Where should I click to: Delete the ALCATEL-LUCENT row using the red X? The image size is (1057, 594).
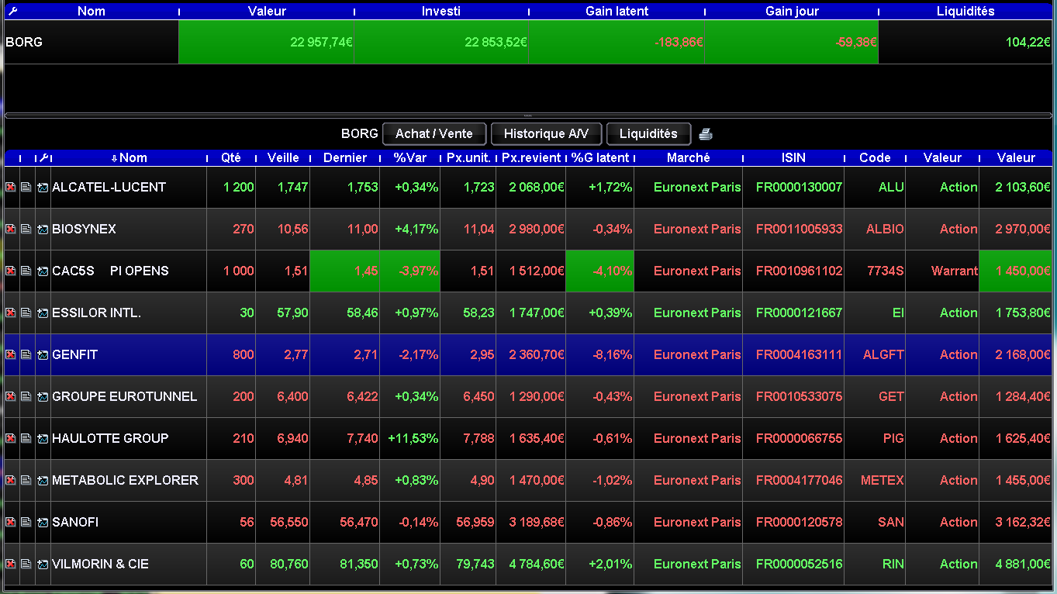click(11, 187)
